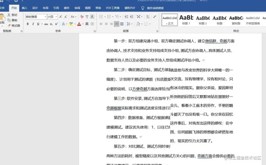Apply the 标题 (Title) style
266x165 pixels.
click(x=219, y=20)
